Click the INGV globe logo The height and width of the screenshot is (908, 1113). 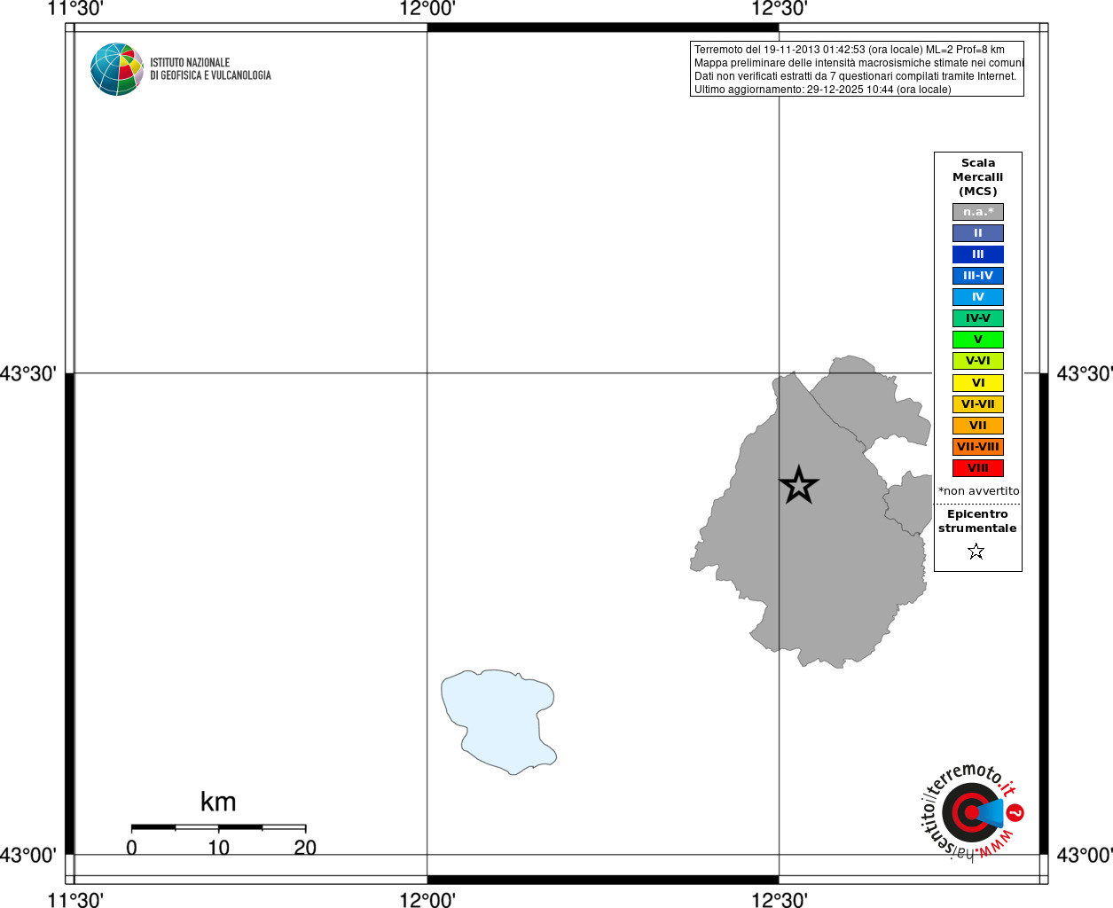click(117, 69)
